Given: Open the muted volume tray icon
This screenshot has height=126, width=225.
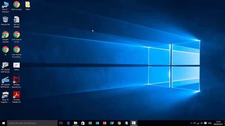Looking at the screenshot, I should point(202,123).
